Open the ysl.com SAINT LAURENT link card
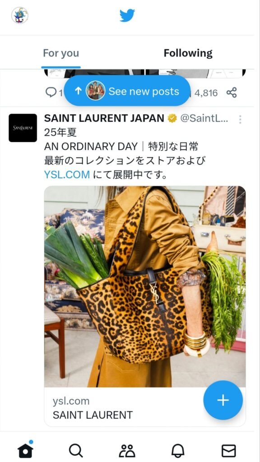 (x=145, y=407)
